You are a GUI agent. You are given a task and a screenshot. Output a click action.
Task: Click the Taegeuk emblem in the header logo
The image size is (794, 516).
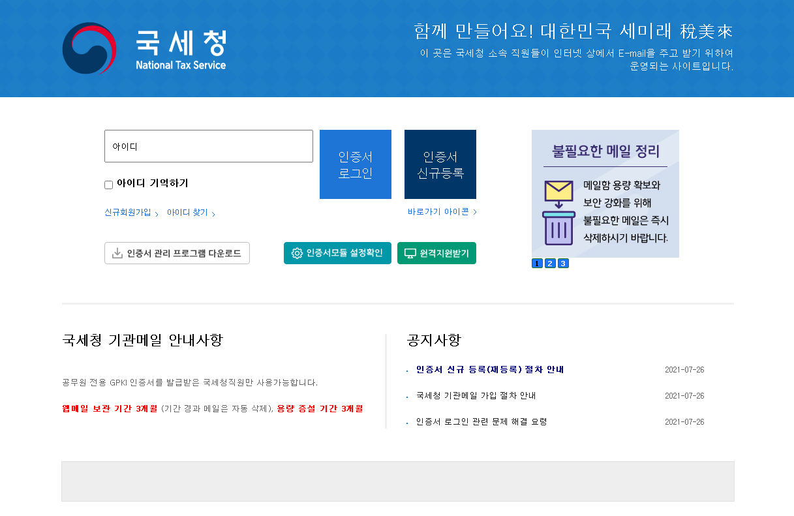click(x=88, y=48)
